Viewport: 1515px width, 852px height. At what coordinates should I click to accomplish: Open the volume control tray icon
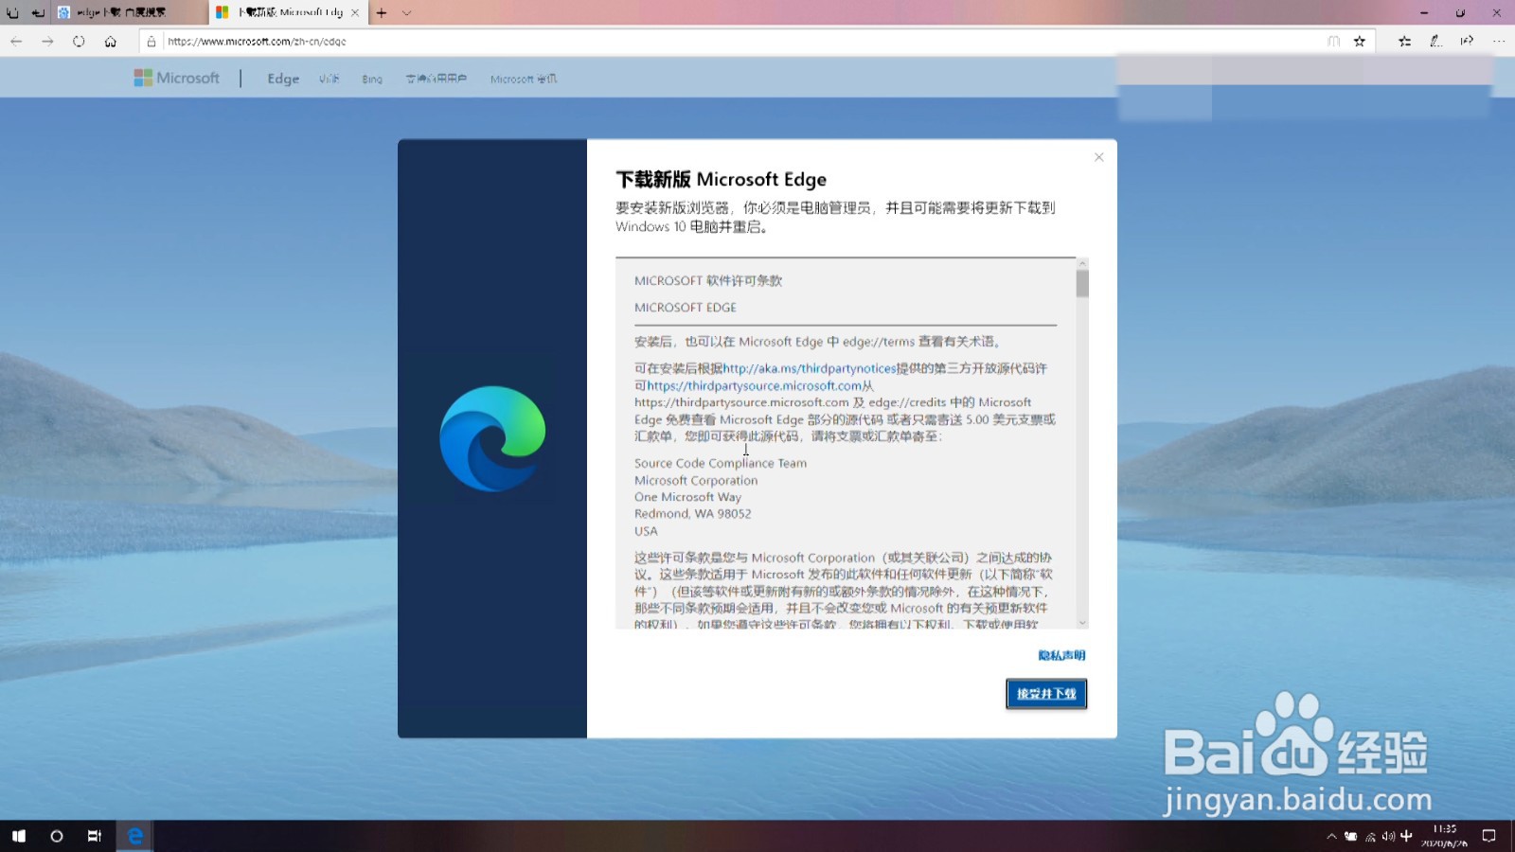1388,836
